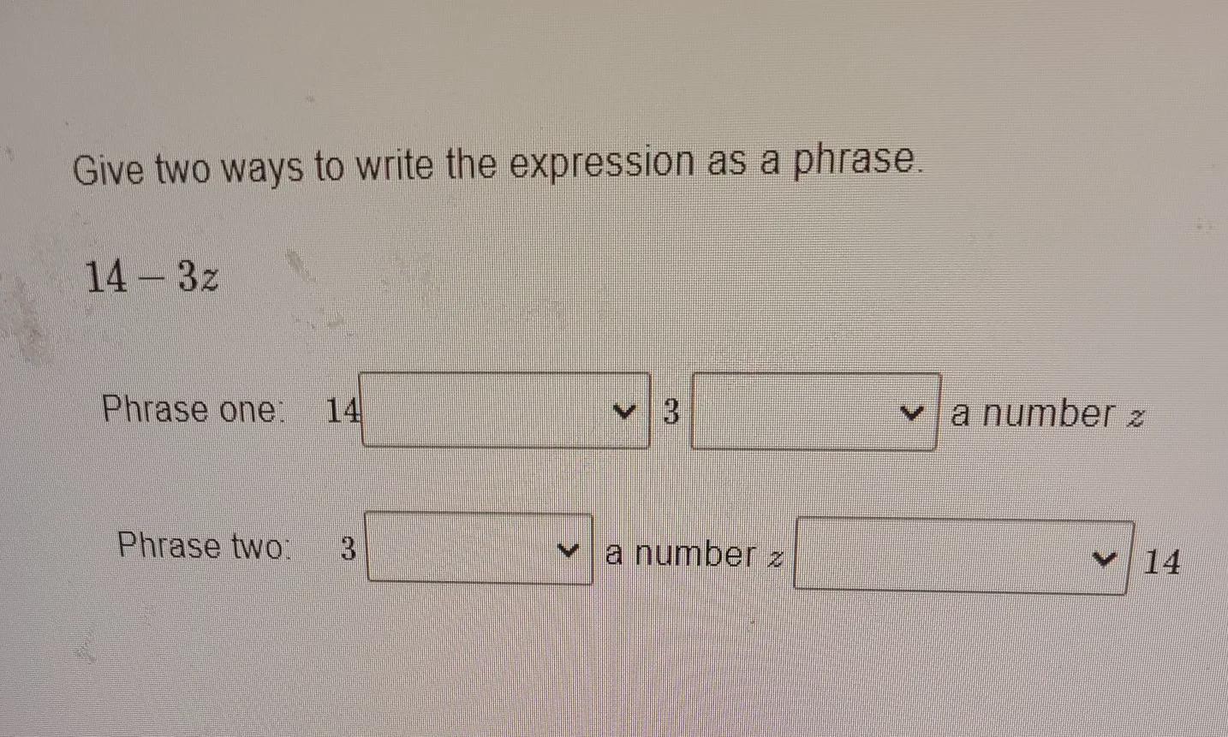Click the chevron arrow of Phrase one's first dropdown
The image size is (1228, 737).
[628, 412]
